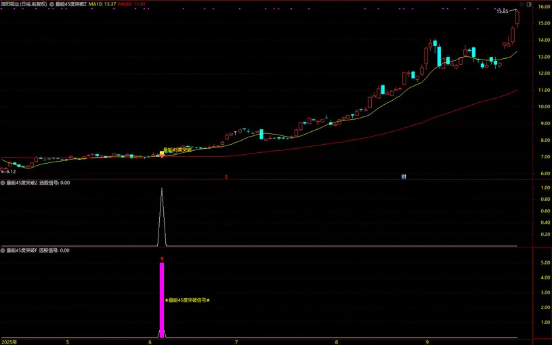Click the MA10: 13.37 label
The width and height of the screenshot is (552, 345).
click(102, 4)
